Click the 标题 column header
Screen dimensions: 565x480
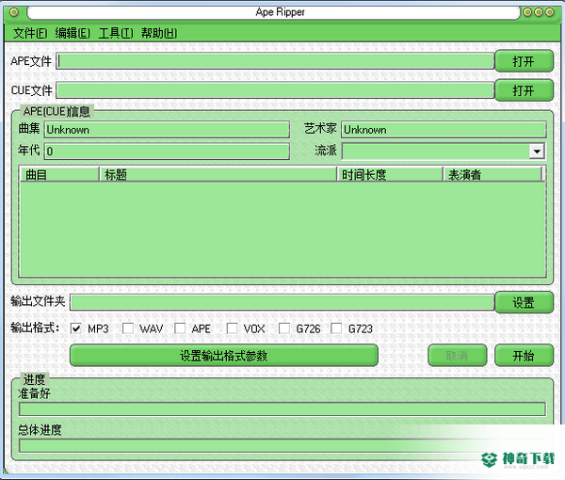pyautogui.click(x=218, y=175)
